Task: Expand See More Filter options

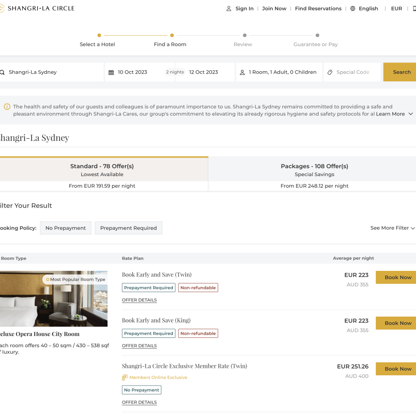Action: 392,228
